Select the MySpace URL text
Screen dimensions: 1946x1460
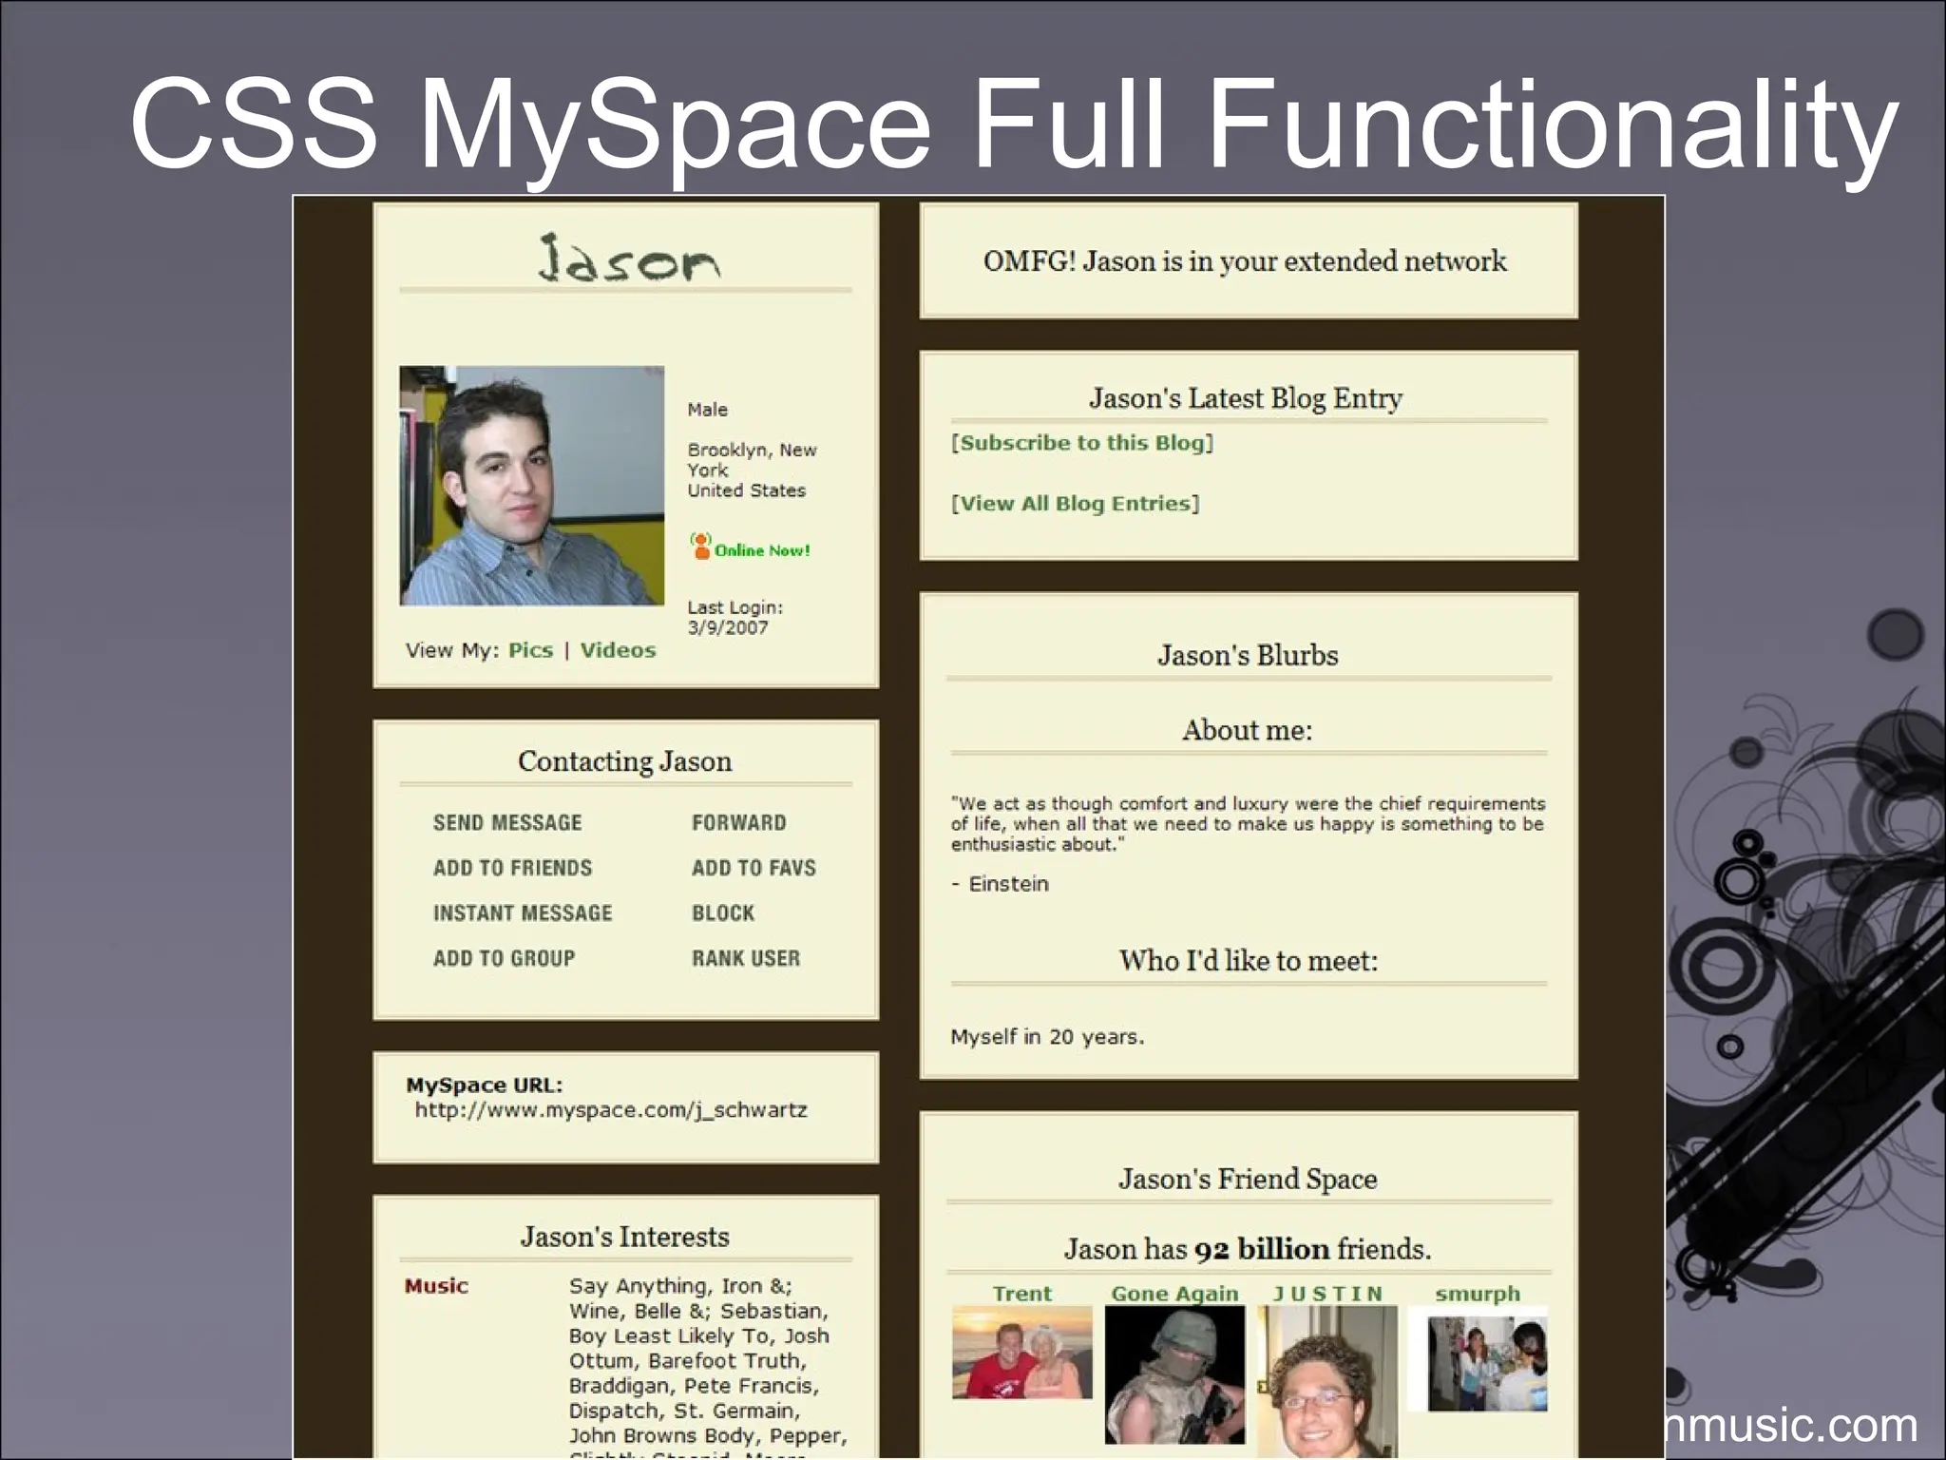pyautogui.click(x=611, y=1110)
